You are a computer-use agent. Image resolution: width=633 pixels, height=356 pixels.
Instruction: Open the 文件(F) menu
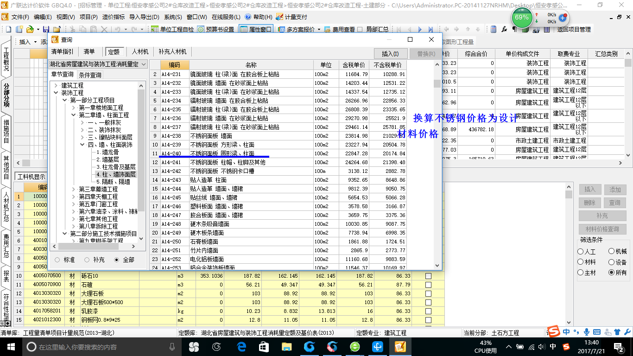[20, 17]
